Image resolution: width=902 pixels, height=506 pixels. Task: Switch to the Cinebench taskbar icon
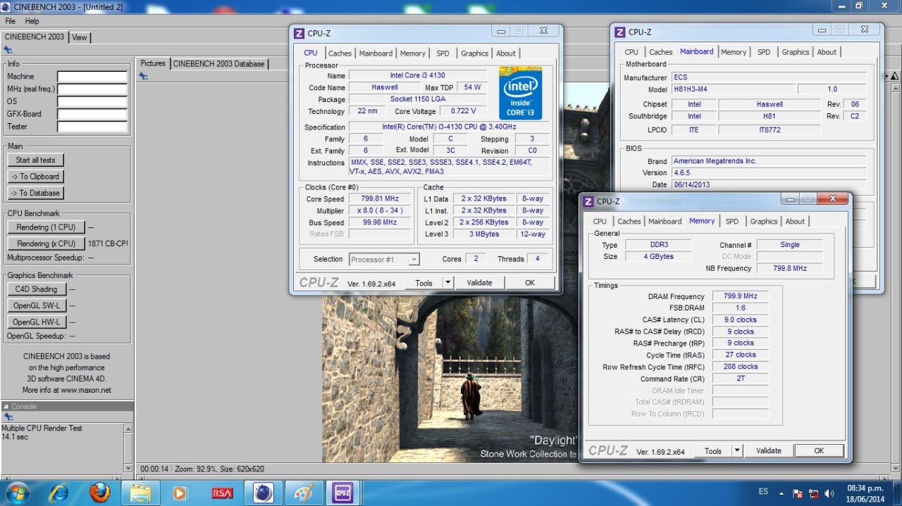point(263,493)
